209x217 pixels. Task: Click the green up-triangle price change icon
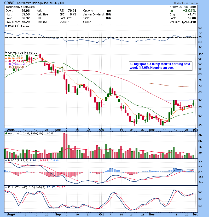[x=172, y=10]
